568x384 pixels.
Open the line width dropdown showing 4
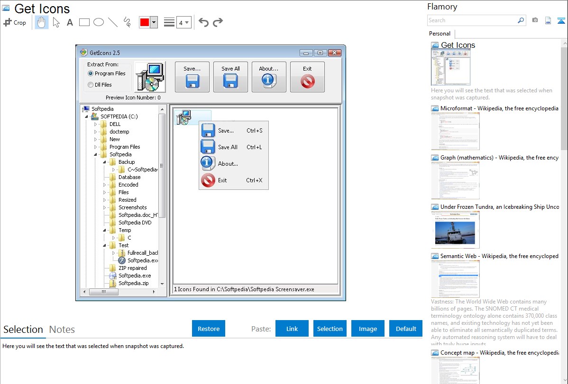coord(184,22)
